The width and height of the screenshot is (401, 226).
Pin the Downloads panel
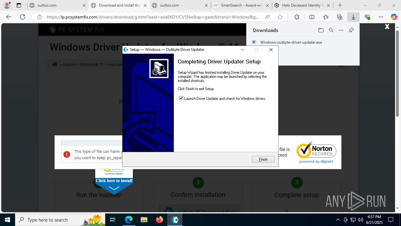[x=351, y=30]
